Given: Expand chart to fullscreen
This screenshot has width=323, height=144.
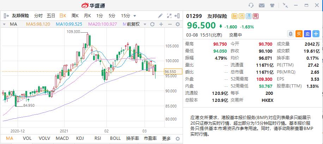Looking at the screenshot, I should (x=169, y=16).
